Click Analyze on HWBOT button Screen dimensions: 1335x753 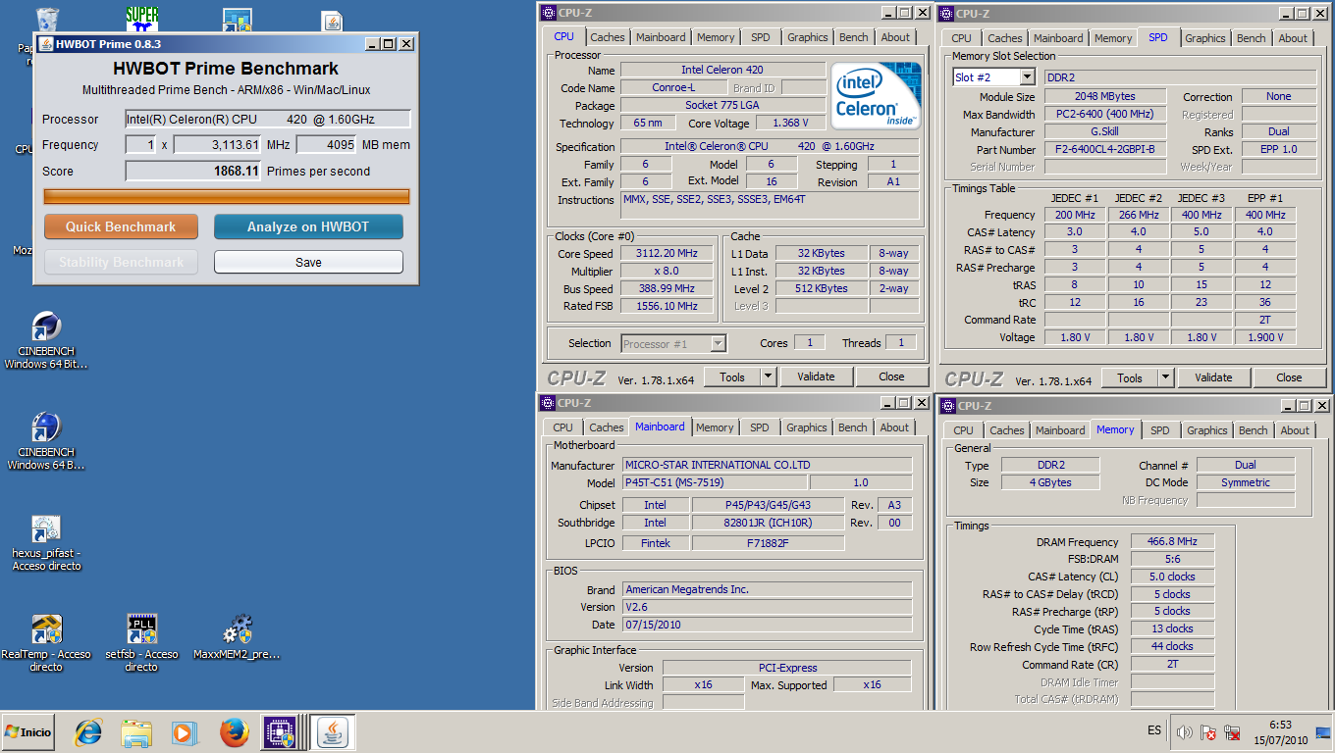[308, 226]
